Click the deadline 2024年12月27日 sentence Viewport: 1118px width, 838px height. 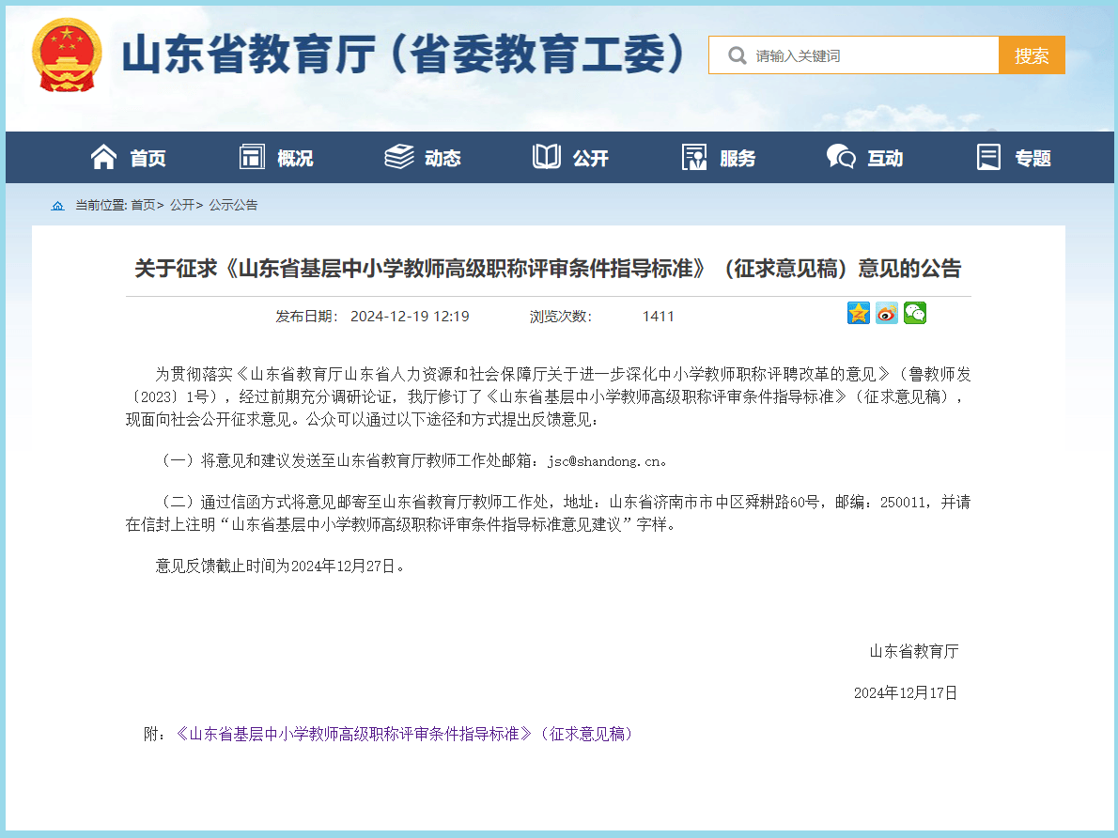280,566
